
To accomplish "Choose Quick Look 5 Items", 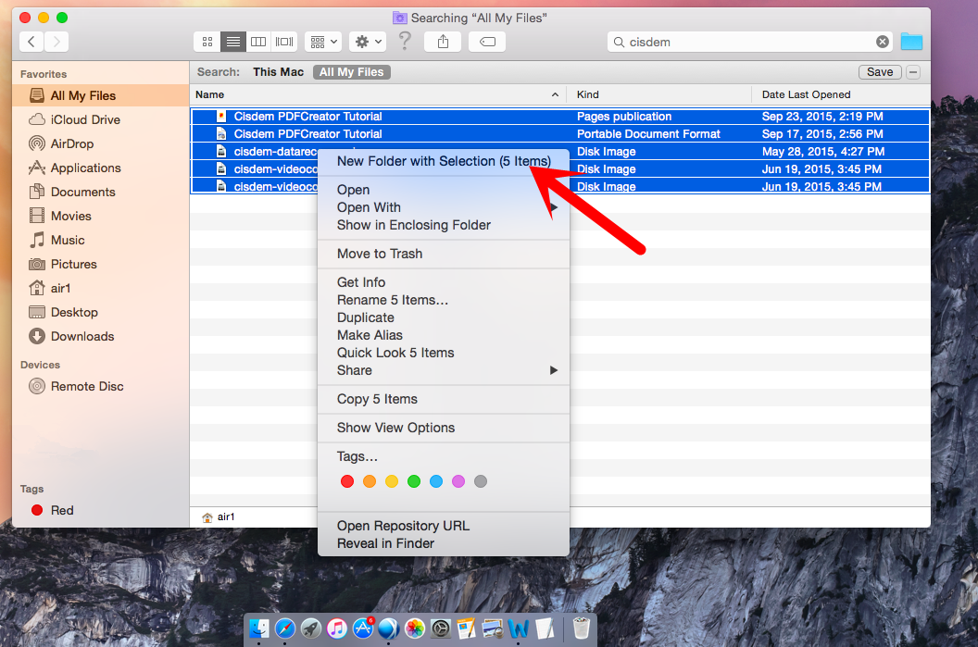I will (x=444, y=353).
